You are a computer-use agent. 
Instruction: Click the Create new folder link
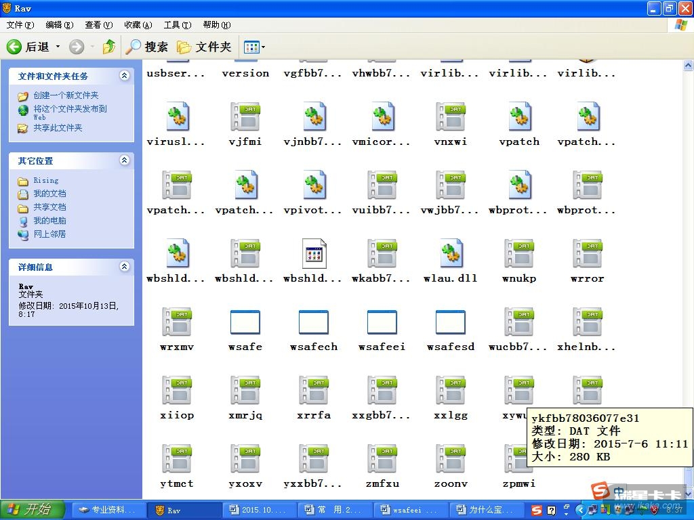pyautogui.click(x=66, y=95)
